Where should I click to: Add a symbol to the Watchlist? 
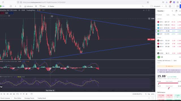[x=172, y=11]
